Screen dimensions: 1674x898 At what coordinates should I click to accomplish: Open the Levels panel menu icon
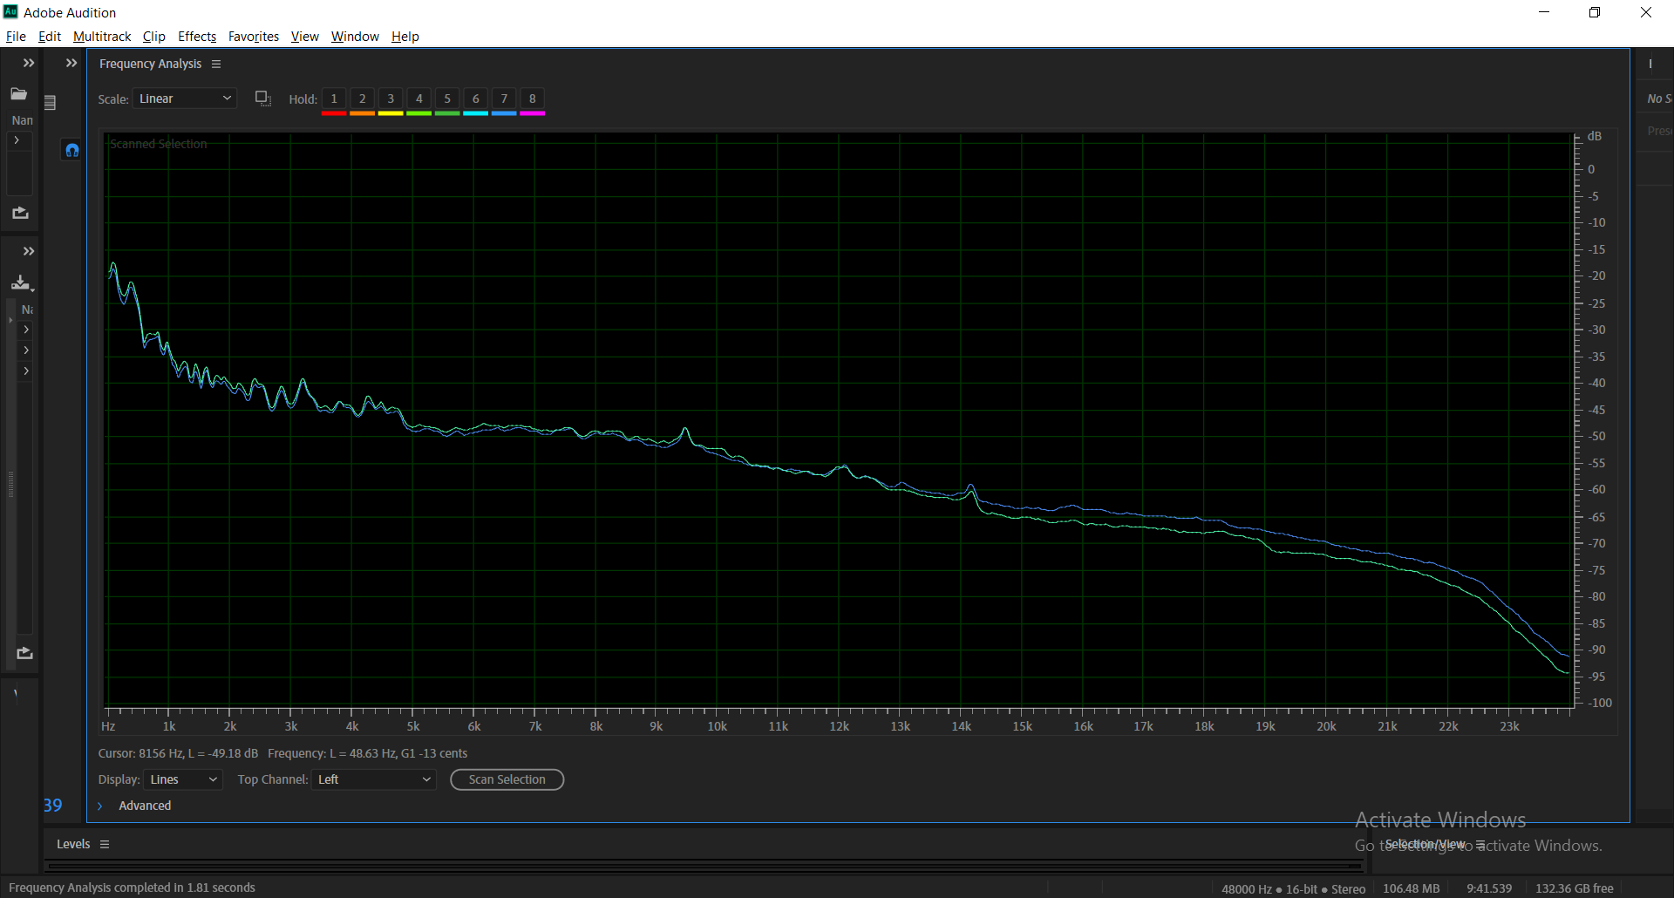tap(105, 844)
